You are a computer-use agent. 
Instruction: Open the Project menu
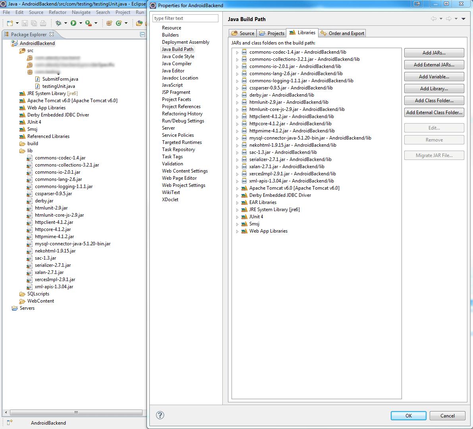[x=123, y=12]
